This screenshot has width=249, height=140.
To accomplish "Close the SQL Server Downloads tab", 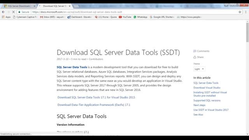I will pyautogui.click(x=35, y=6).
